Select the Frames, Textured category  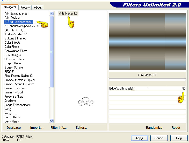(15, 88)
